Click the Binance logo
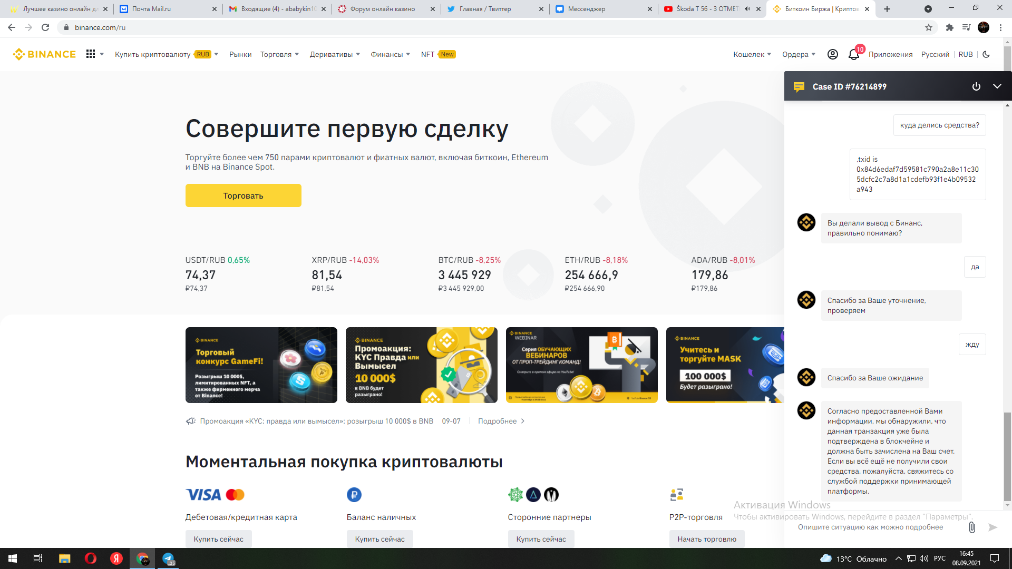This screenshot has width=1012, height=569. pos(44,54)
